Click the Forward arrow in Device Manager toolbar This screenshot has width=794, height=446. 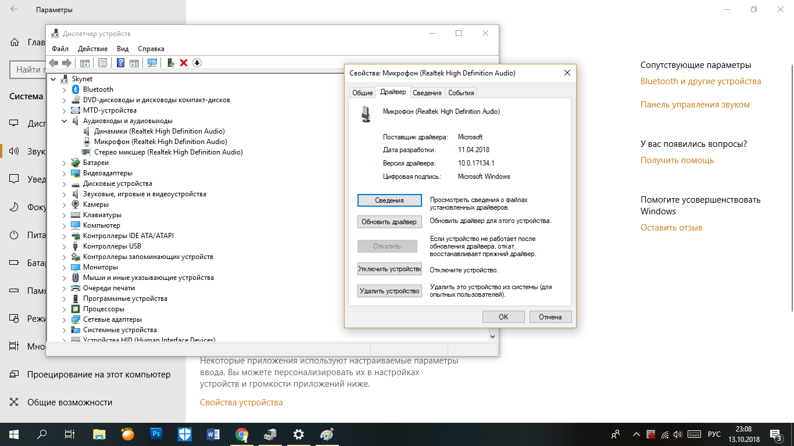click(x=67, y=63)
